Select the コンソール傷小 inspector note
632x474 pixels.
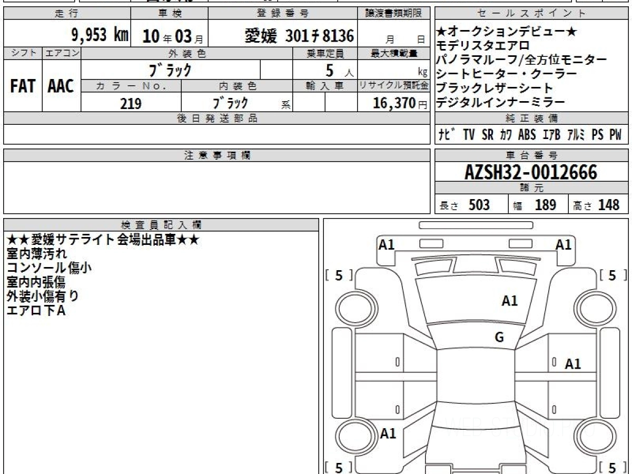49,268
